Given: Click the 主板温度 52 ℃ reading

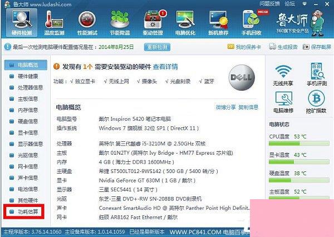Looking at the screenshot, I should (288, 191).
